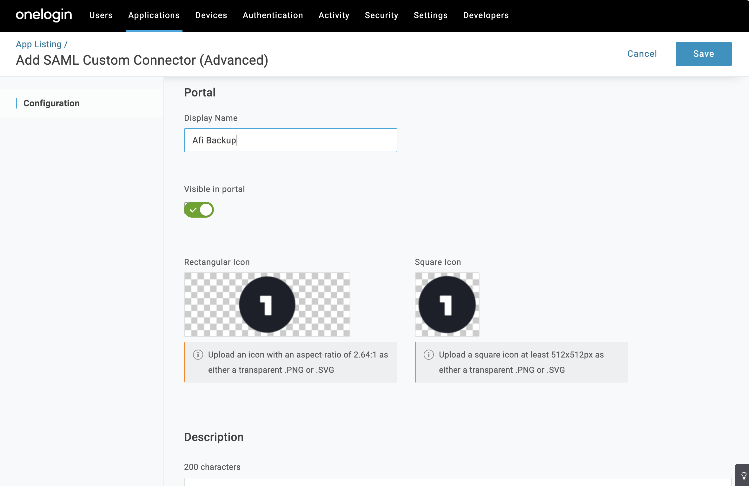749x486 pixels.
Task: Click the Portal section heading
Action: click(200, 93)
